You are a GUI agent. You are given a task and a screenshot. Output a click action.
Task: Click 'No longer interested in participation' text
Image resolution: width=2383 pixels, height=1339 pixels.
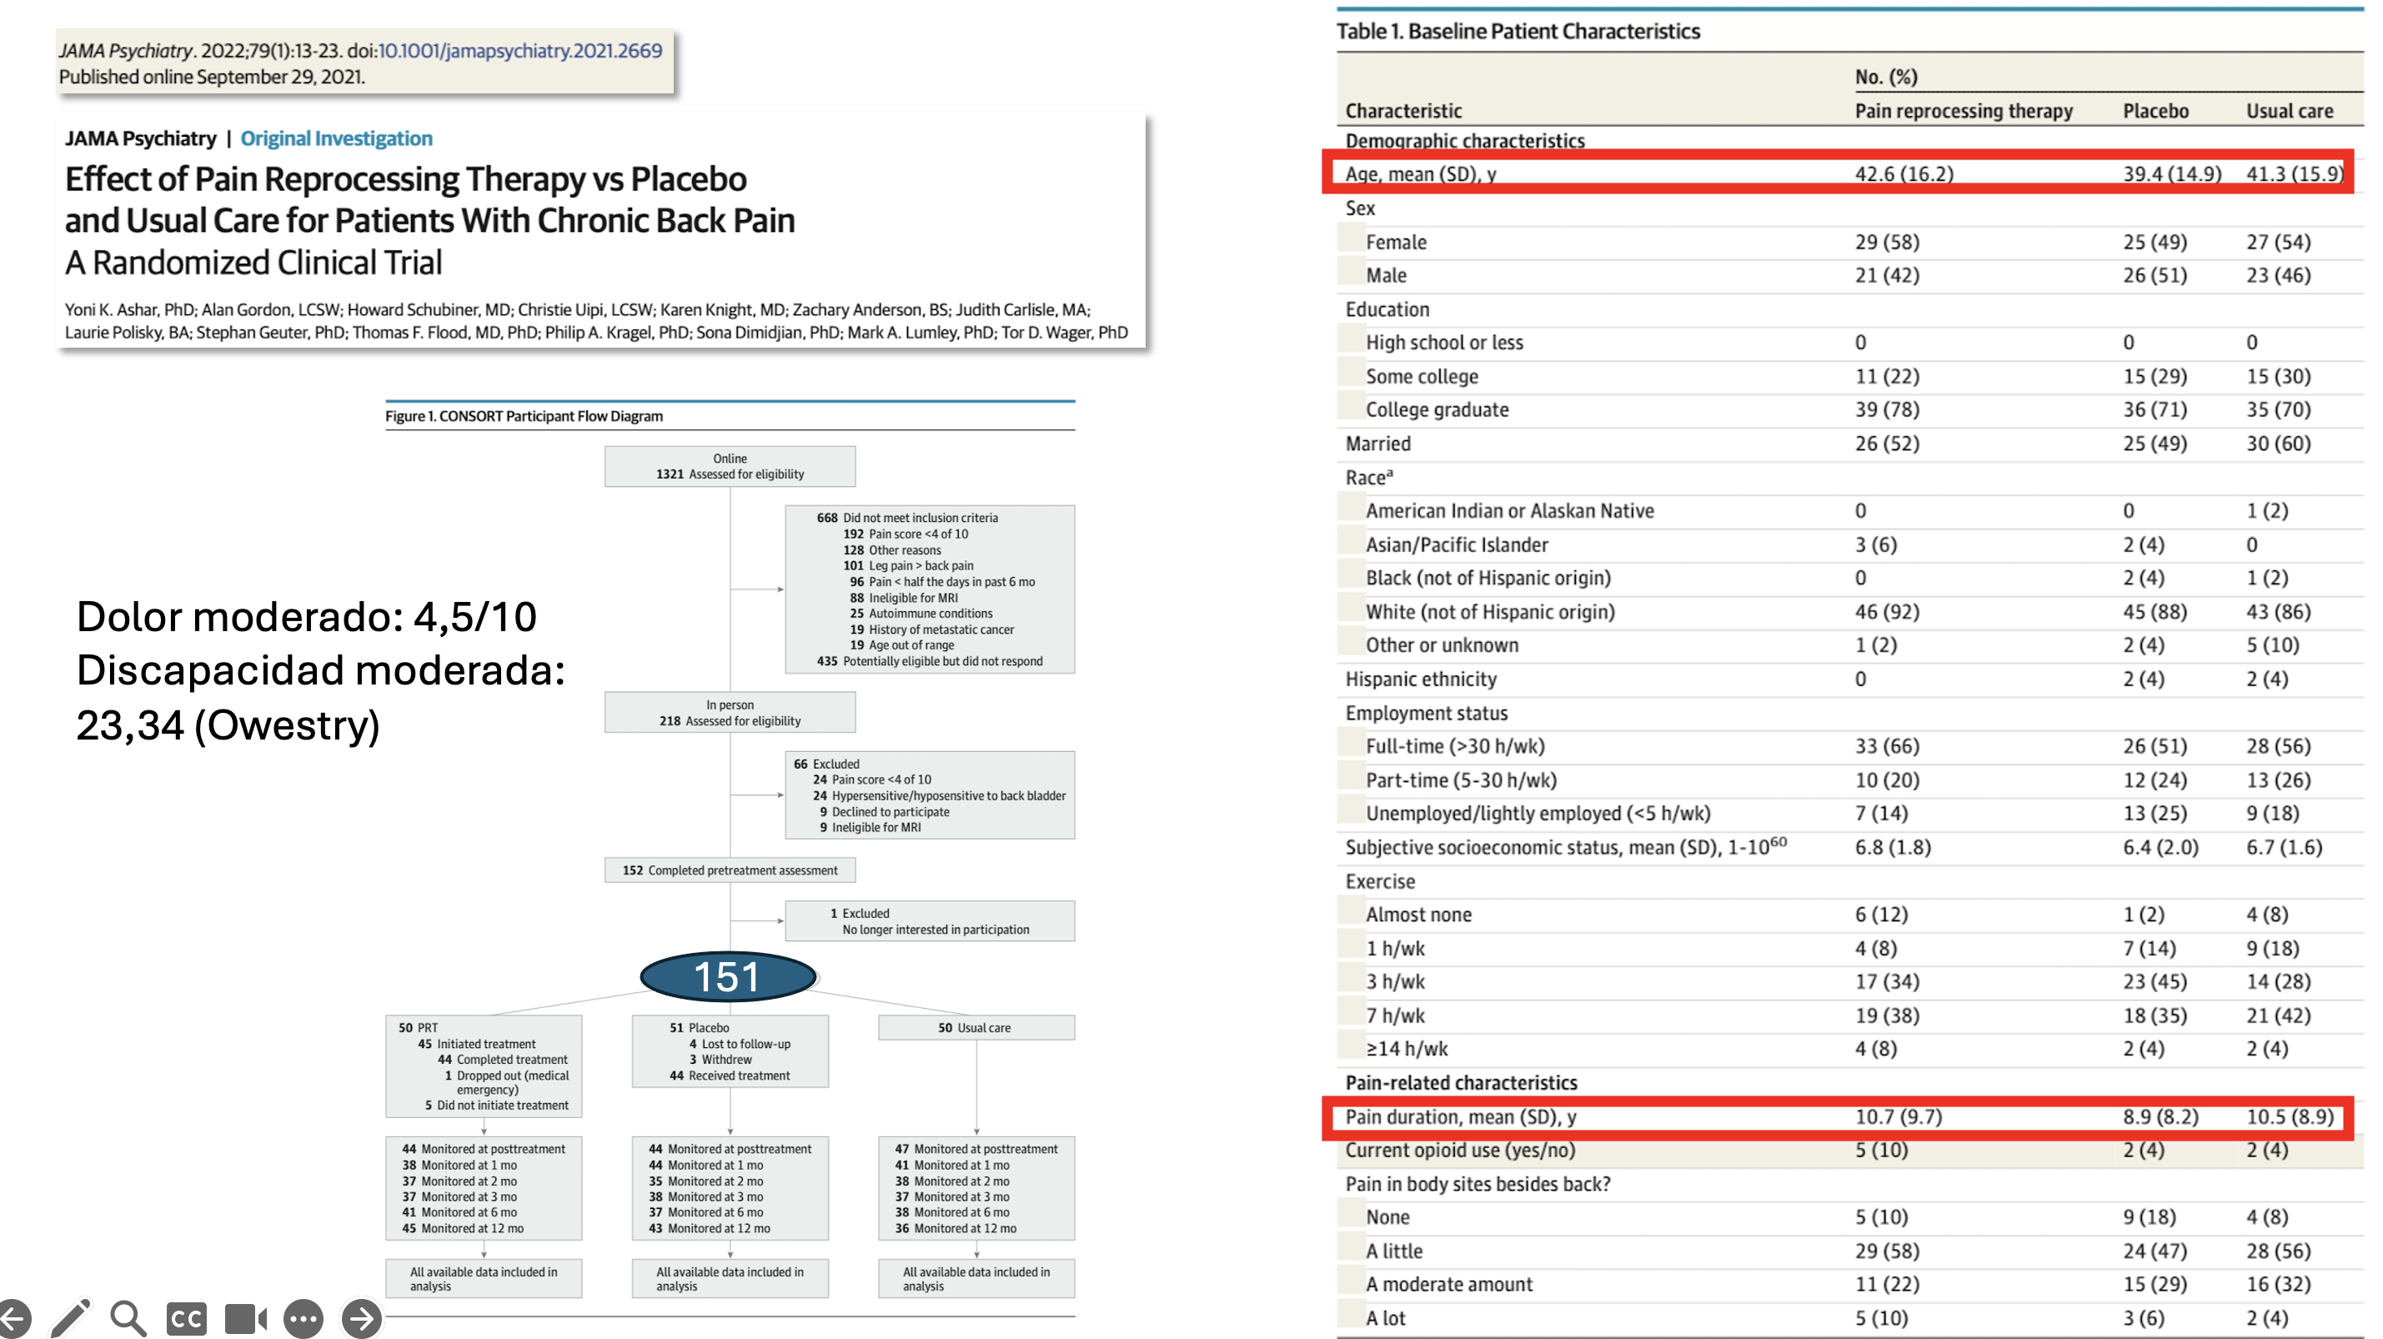point(936,930)
